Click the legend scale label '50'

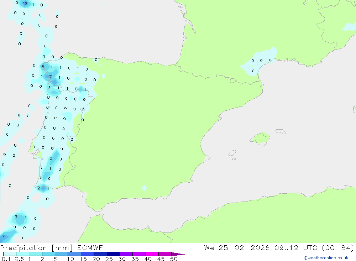click(174, 259)
